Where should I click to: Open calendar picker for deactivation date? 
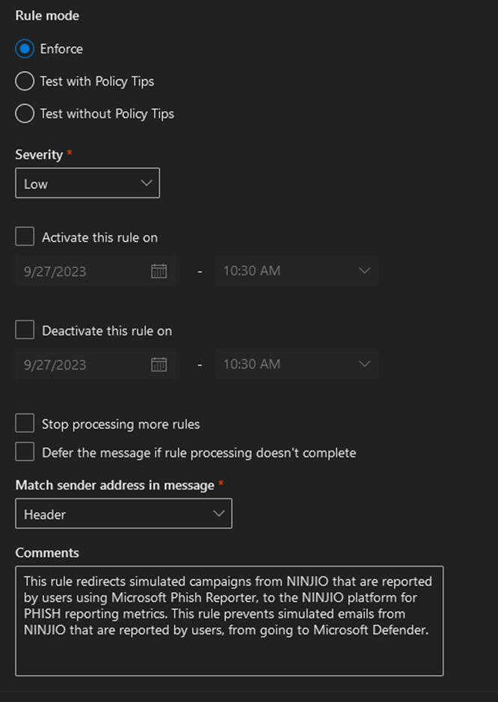159,364
